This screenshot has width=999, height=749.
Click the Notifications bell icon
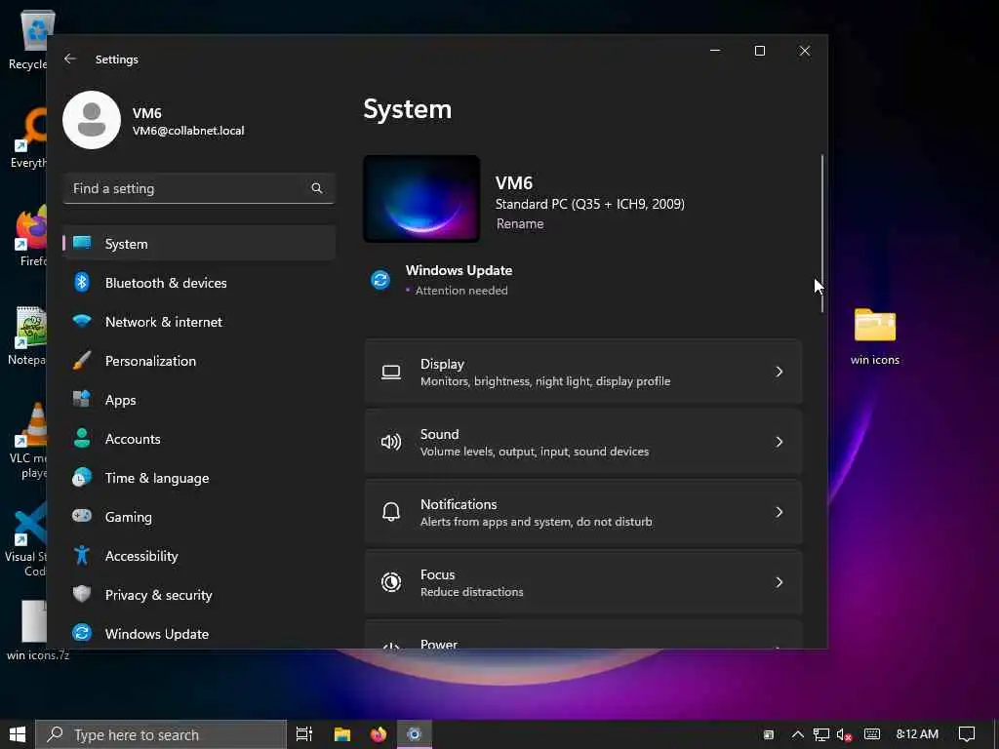tap(391, 512)
